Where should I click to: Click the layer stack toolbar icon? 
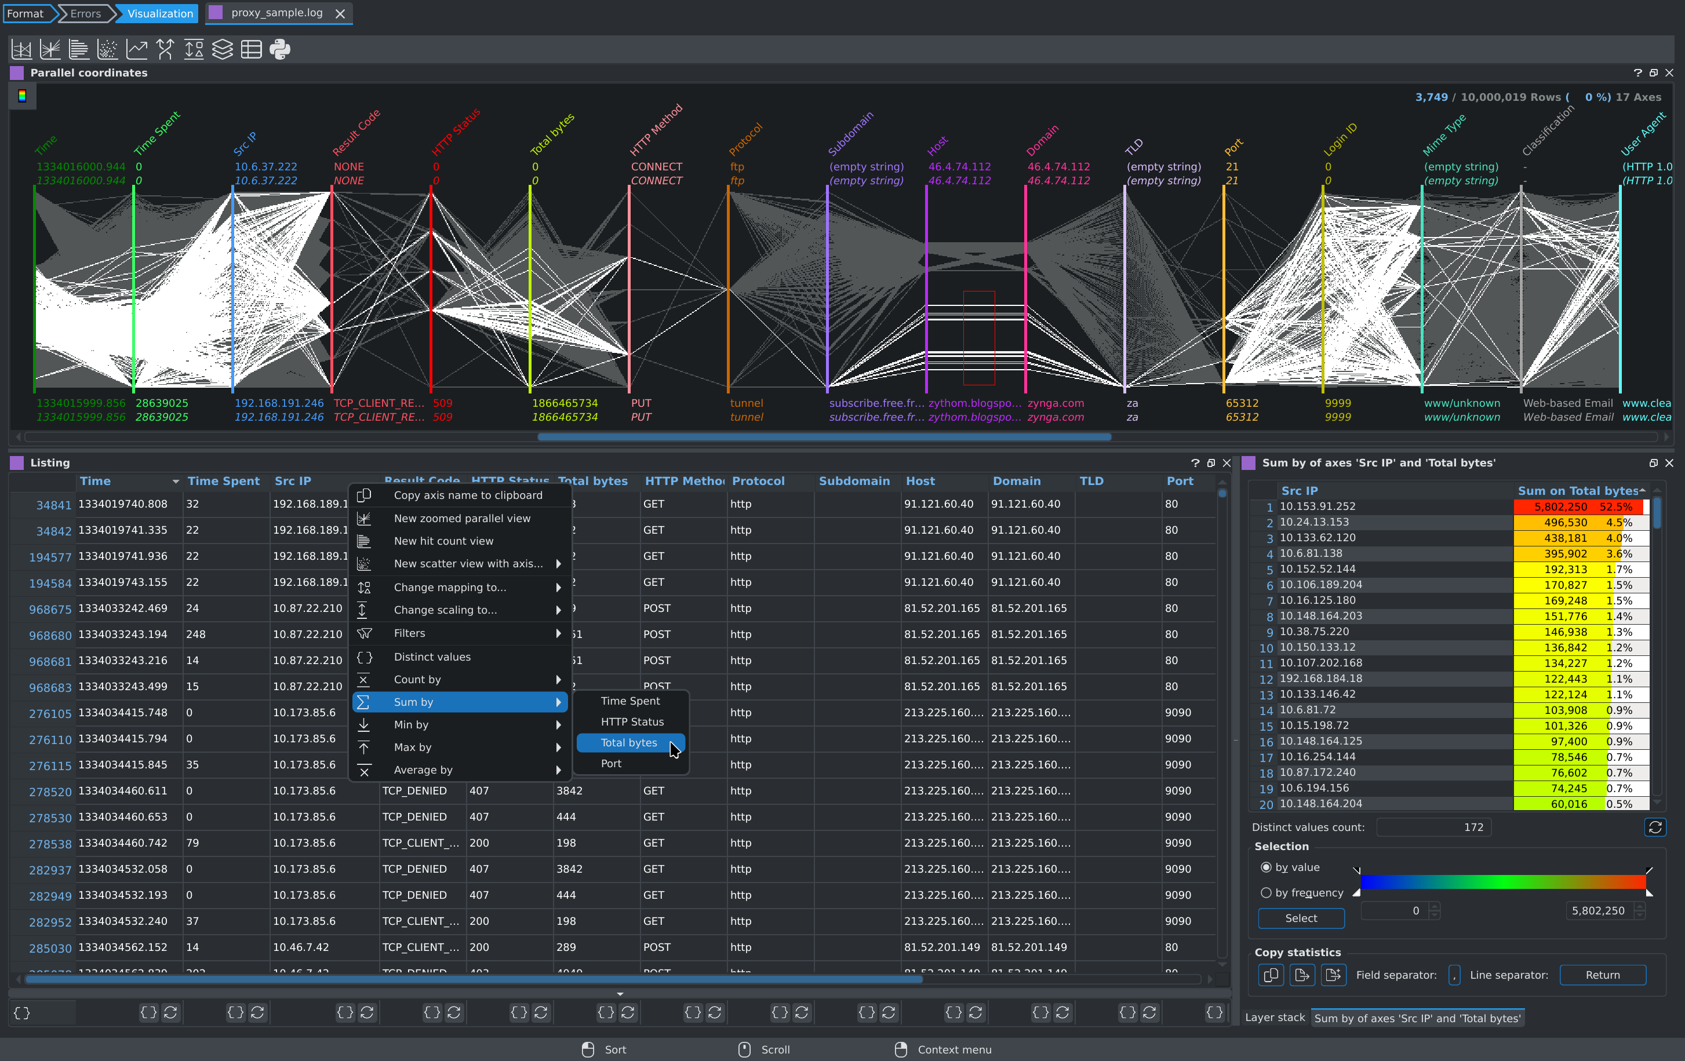[223, 49]
